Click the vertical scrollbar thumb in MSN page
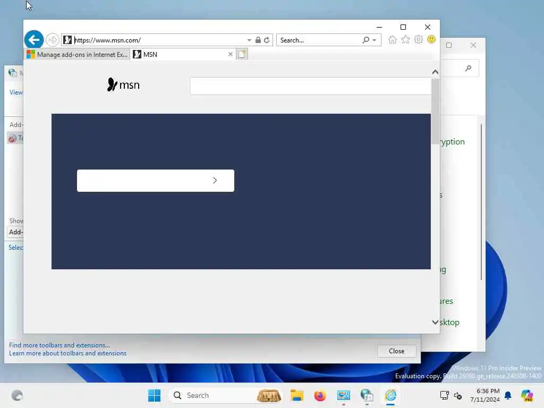The image size is (544, 408). (x=435, y=111)
